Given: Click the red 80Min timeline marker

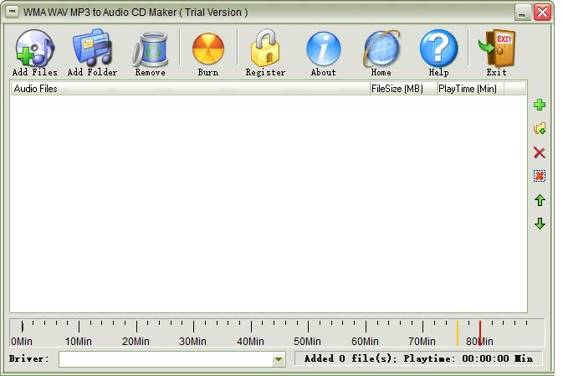Looking at the screenshot, I should [x=480, y=332].
